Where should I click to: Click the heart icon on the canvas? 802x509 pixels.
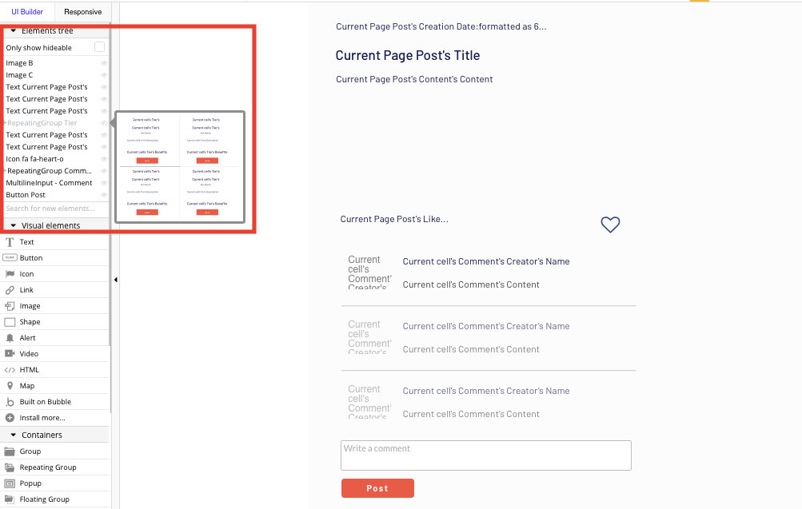[610, 225]
